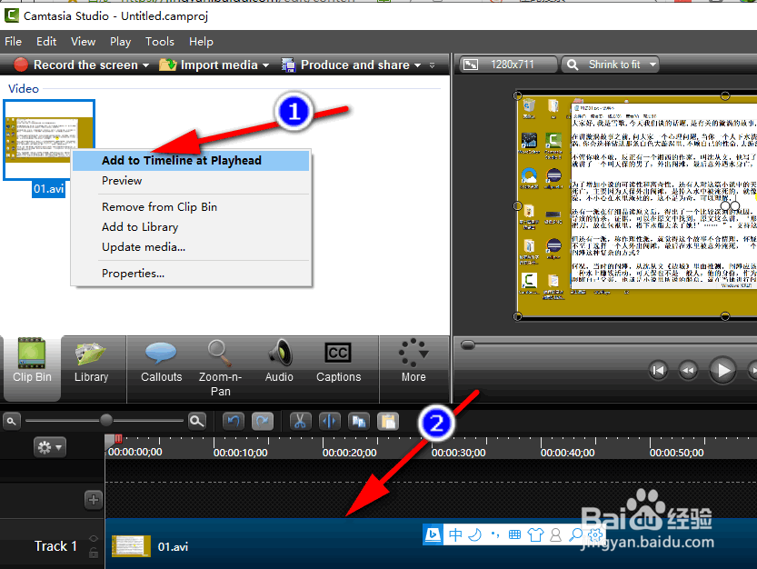Click the preview playback scrubber handle
Image resolution: width=757 pixels, height=569 pixels.
coord(468,344)
